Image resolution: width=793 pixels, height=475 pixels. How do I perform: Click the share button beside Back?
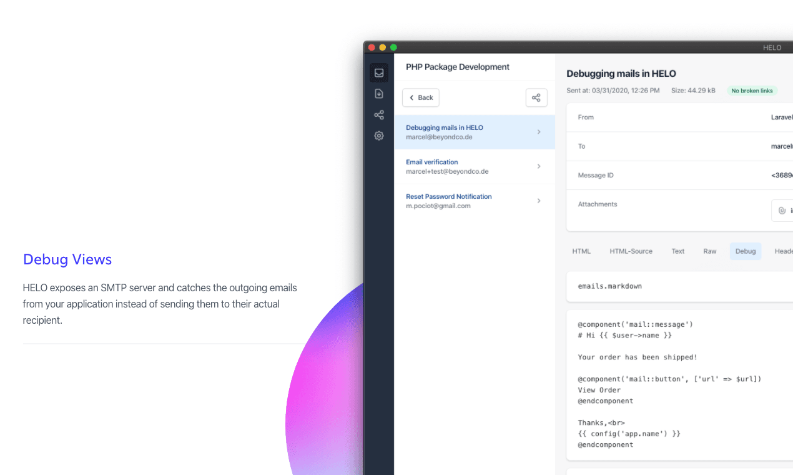536,97
